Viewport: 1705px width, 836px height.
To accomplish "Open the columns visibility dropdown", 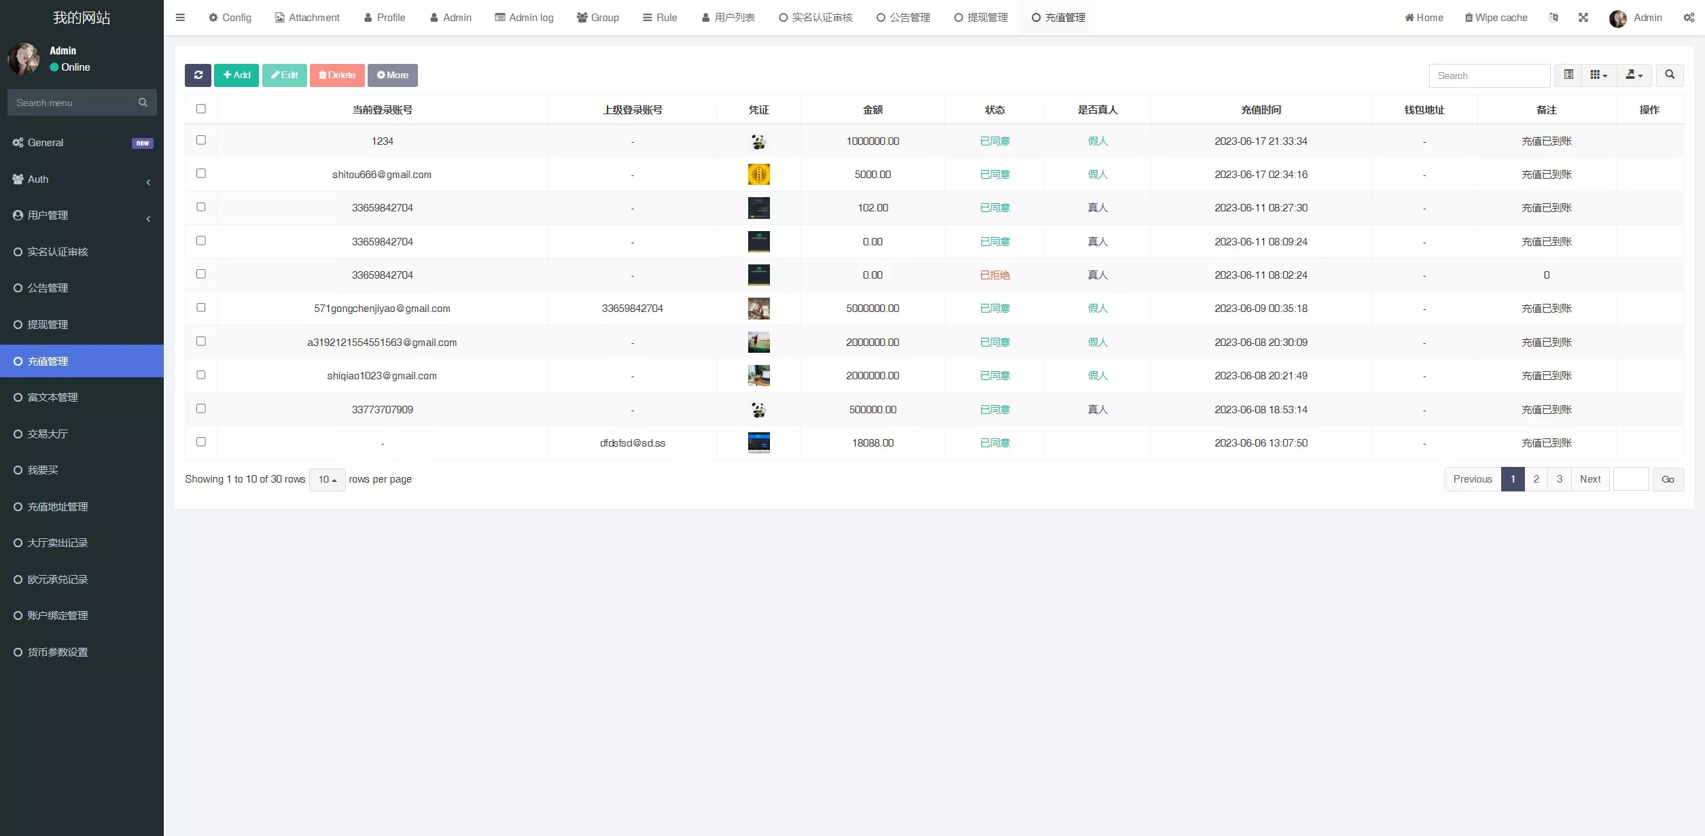I will point(1598,75).
